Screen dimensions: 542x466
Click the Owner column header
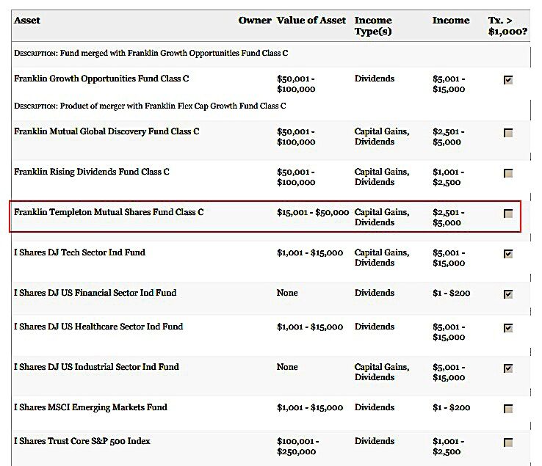255,21
